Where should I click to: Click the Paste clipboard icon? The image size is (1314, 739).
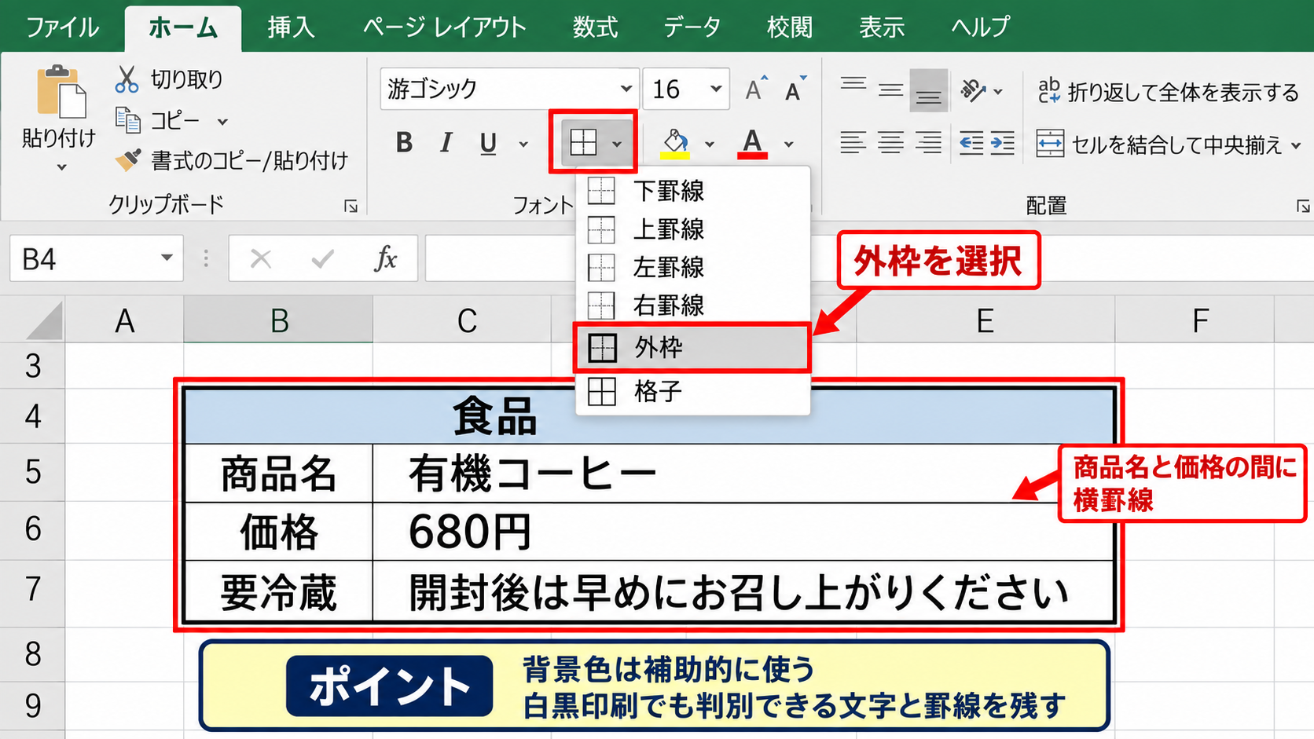pyautogui.click(x=61, y=91)
